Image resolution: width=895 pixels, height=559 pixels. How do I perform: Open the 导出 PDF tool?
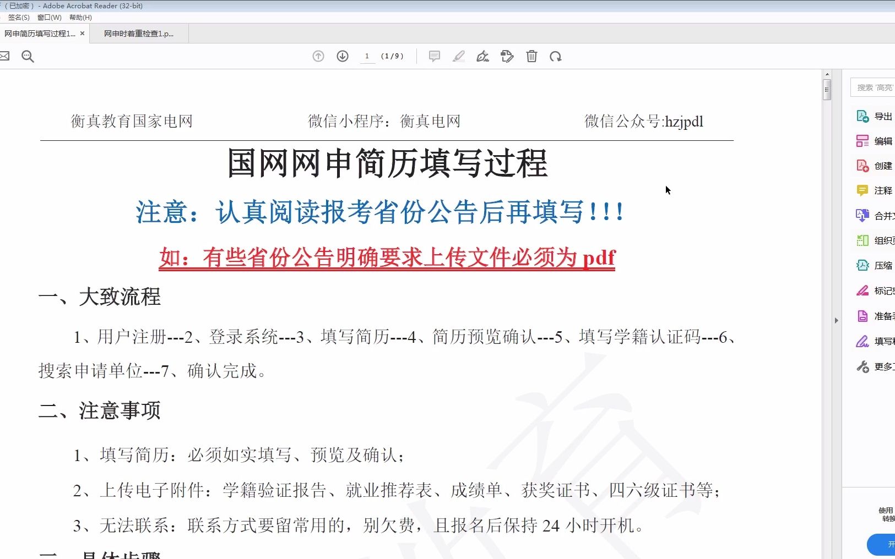[x=875, y=116]
